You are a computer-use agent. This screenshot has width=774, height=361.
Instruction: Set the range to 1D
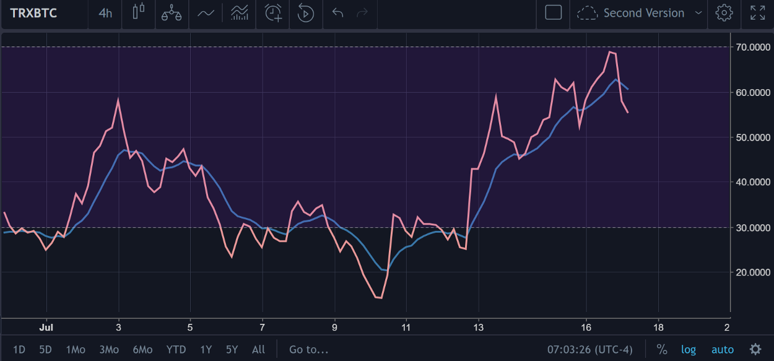point(19,350)
